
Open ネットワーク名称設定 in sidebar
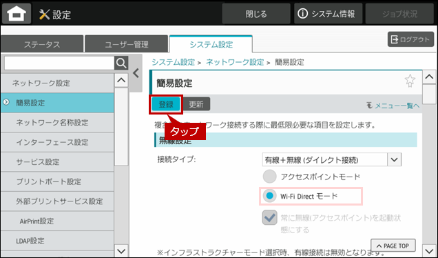tap(57, 123)
